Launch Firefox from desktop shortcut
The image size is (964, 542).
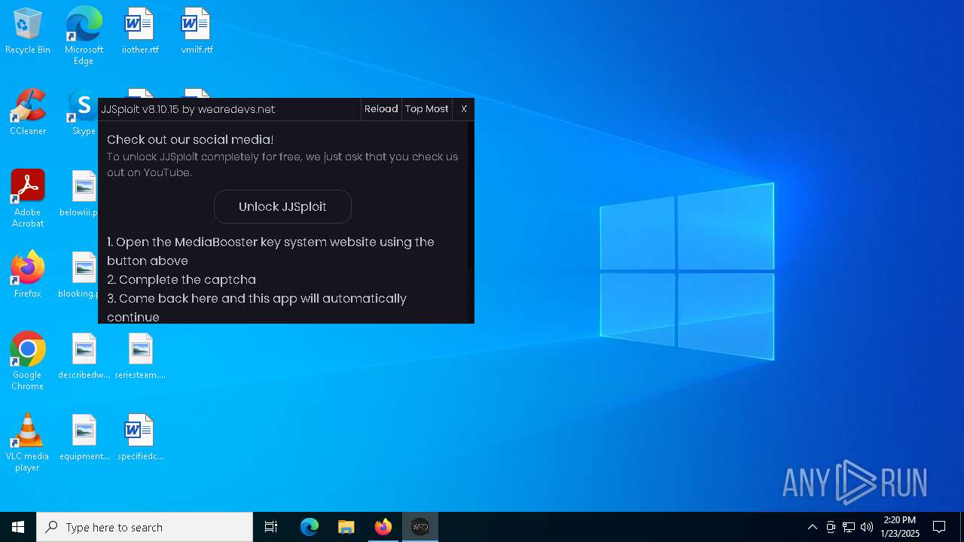tap(28, 275)
